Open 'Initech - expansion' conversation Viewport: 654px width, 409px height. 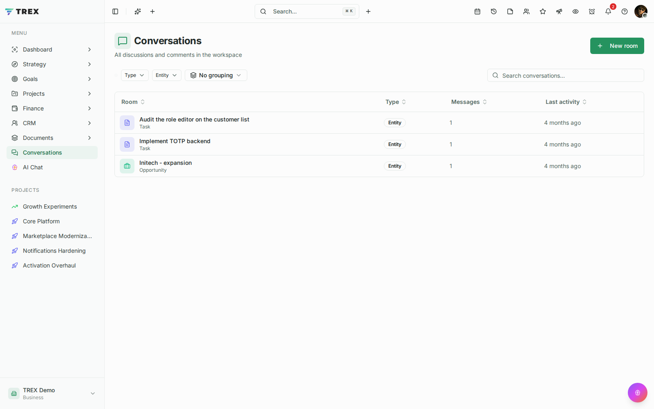click(x=166, y=163)
